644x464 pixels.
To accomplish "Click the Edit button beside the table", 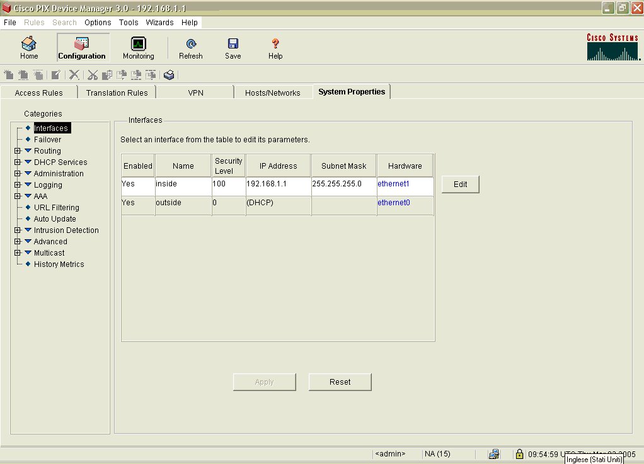I will pos(460,184).
